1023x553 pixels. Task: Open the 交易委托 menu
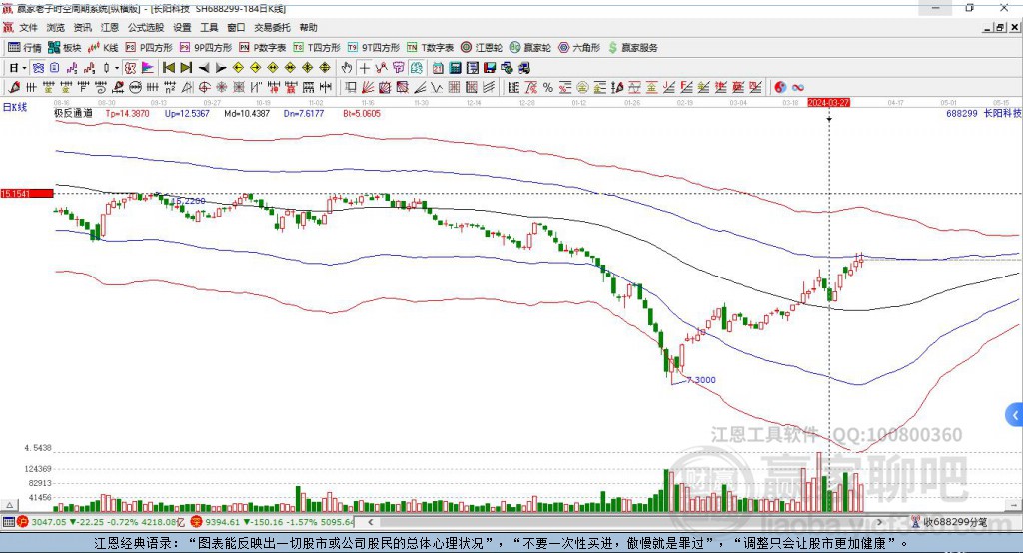272,27
